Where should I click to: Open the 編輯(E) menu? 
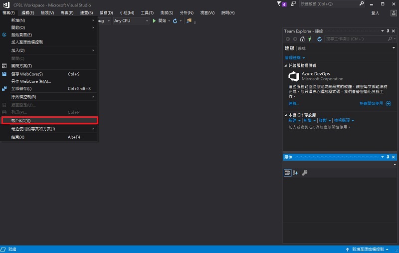28,13
